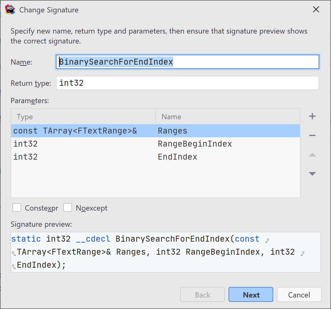Enable the Constexpr checkbox
331x309 pixels.
(x=17, y=207)
